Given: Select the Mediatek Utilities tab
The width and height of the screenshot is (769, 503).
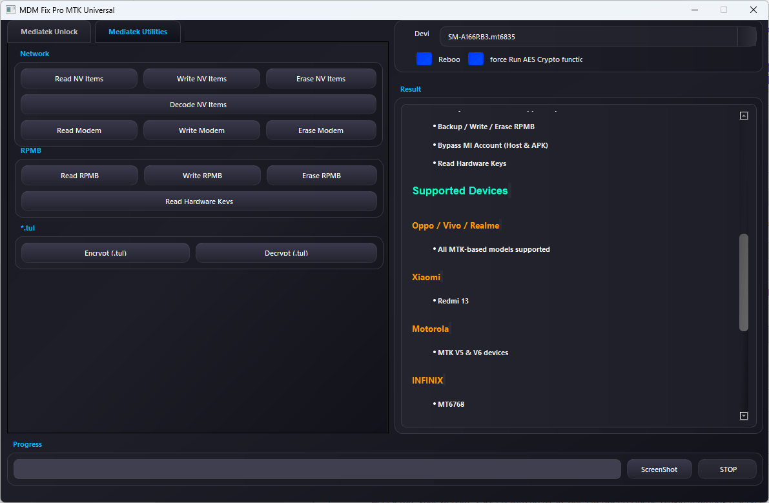Looking at the screenshot, I should click(x=138, y=31).
